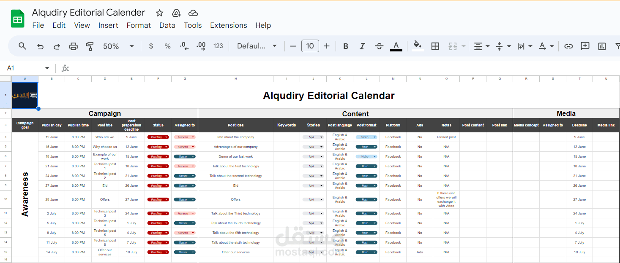The image size is (620, 263).
Task: Open the borders menu
Action: point(435,46)
